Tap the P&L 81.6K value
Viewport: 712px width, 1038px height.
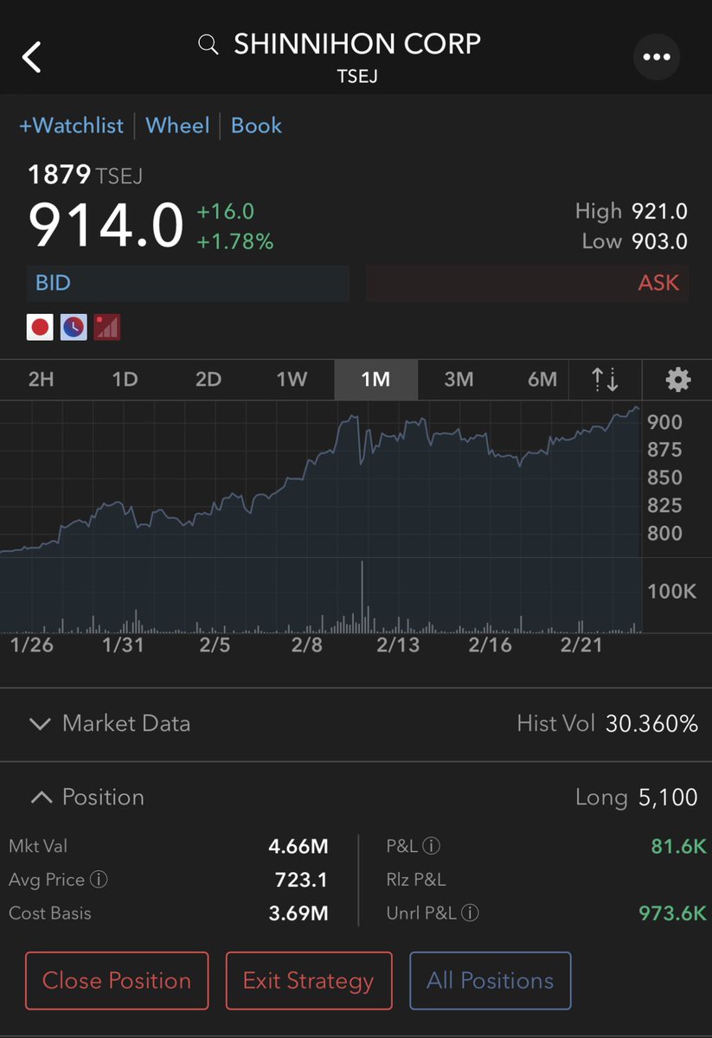coord(679,846)
